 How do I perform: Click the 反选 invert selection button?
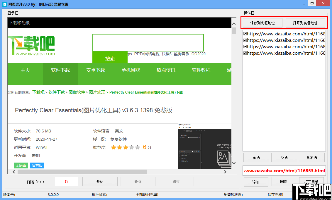click(284, 157)
